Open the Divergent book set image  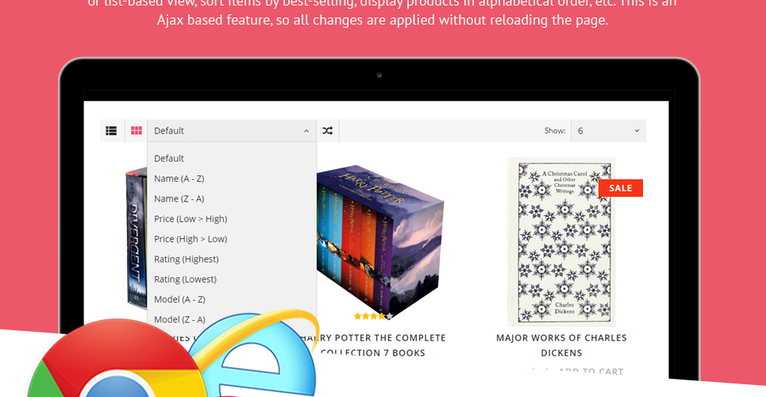pos(137,238)
